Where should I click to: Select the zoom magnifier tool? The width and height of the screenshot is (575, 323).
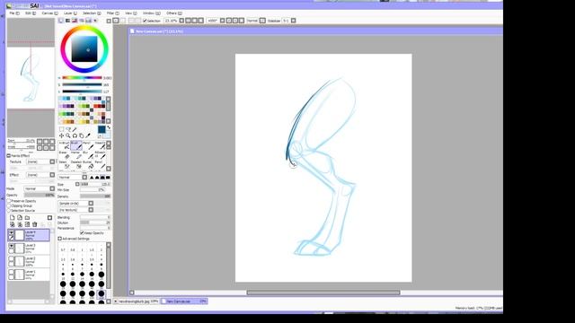pyautogui.click(x=68, y=135)
